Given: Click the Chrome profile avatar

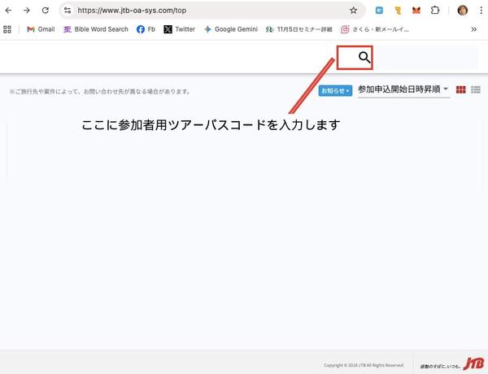Looking at the screenshot, I should pyautogui.click(x=463, y=11).
